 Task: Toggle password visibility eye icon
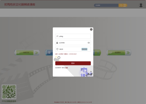point(89,43)
